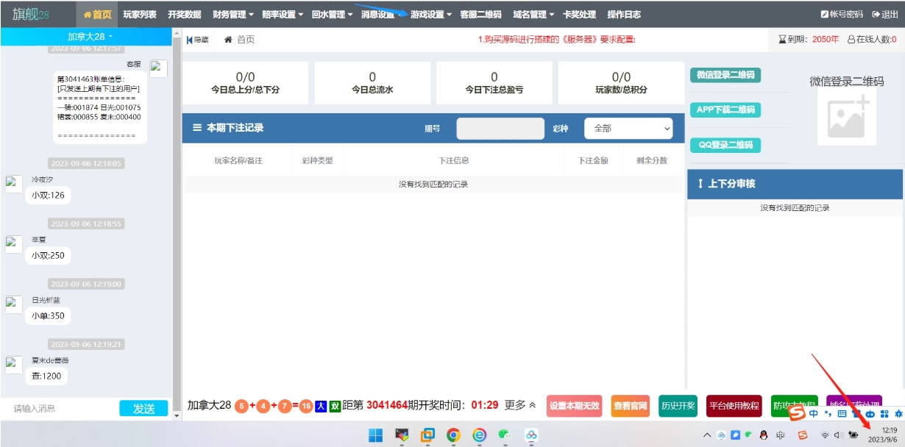Expand the 加拿大28 room selector
This screenshot has width=905, height=447.
pyautogui.click(x=90, y=36)
